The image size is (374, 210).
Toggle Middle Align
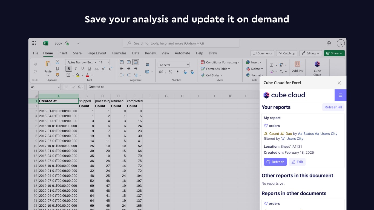click(129, 62)
